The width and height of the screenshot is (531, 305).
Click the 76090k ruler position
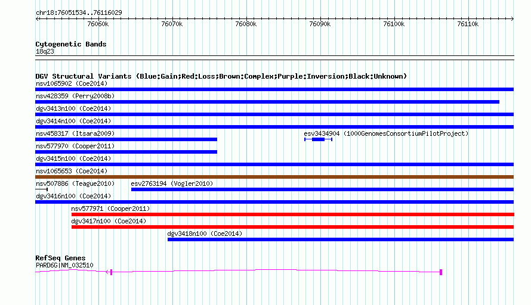[320, 24]
